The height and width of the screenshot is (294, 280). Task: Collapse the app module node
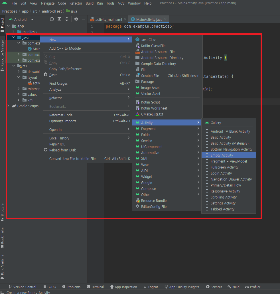[x=9, y=26]
